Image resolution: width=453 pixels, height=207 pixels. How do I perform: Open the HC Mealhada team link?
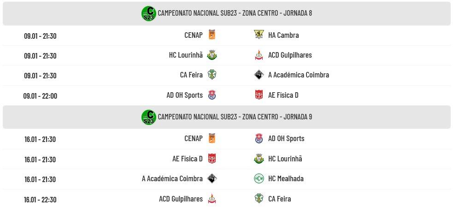(x=286, y=178)
